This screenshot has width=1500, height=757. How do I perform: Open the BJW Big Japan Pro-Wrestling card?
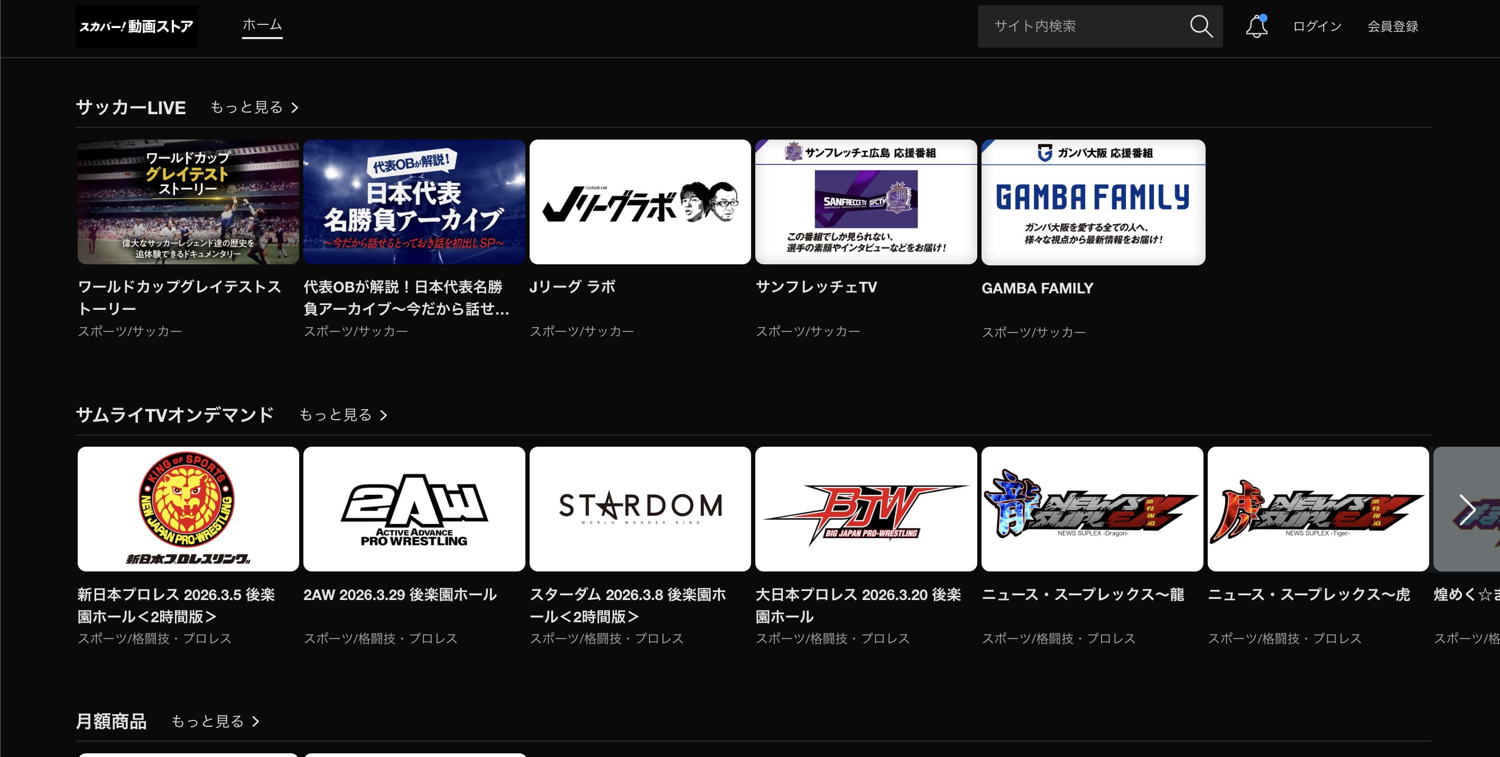coord(866,509)
